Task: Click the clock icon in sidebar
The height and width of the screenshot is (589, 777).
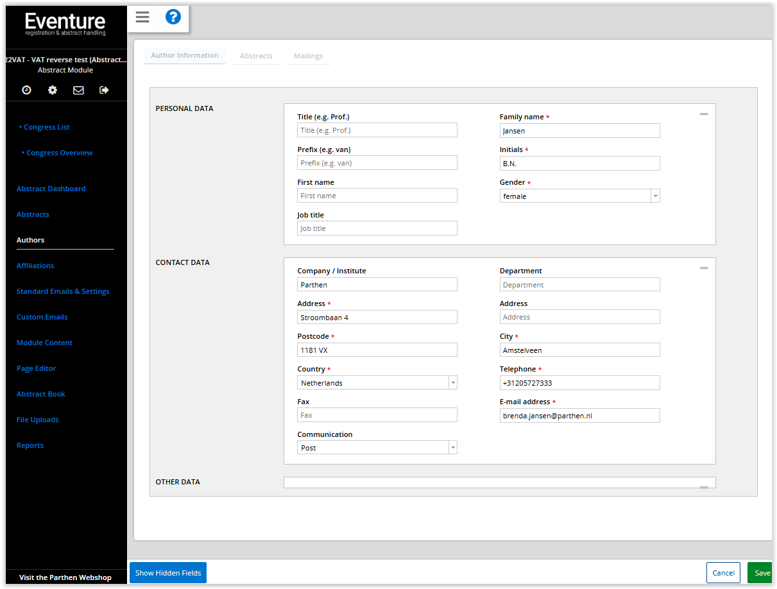Action: (26, 90)
